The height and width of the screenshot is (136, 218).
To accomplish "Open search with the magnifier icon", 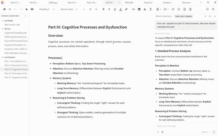I will tap(10, 9).
